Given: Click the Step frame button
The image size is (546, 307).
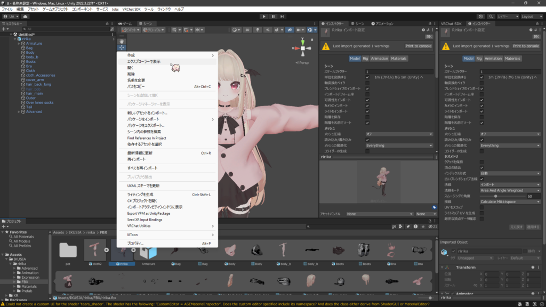Looking at the screenshot, I should [282, 17].
